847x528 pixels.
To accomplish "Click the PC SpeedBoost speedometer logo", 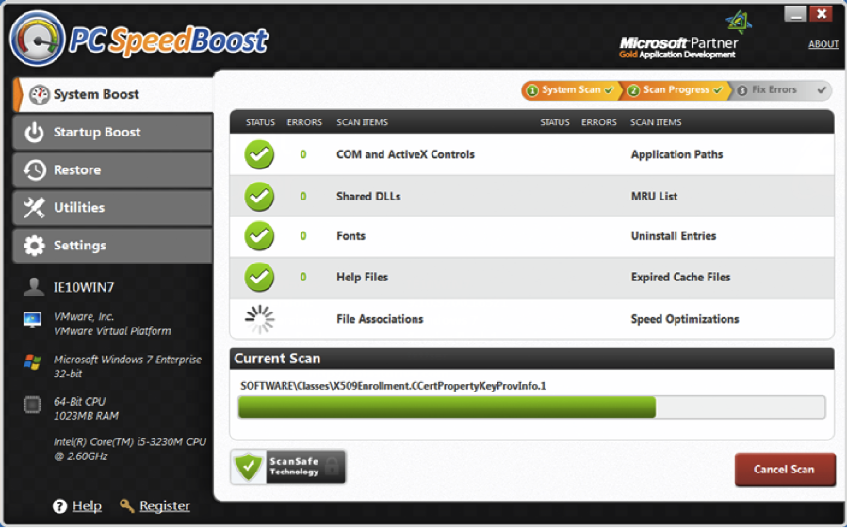I will pos(38,39).
